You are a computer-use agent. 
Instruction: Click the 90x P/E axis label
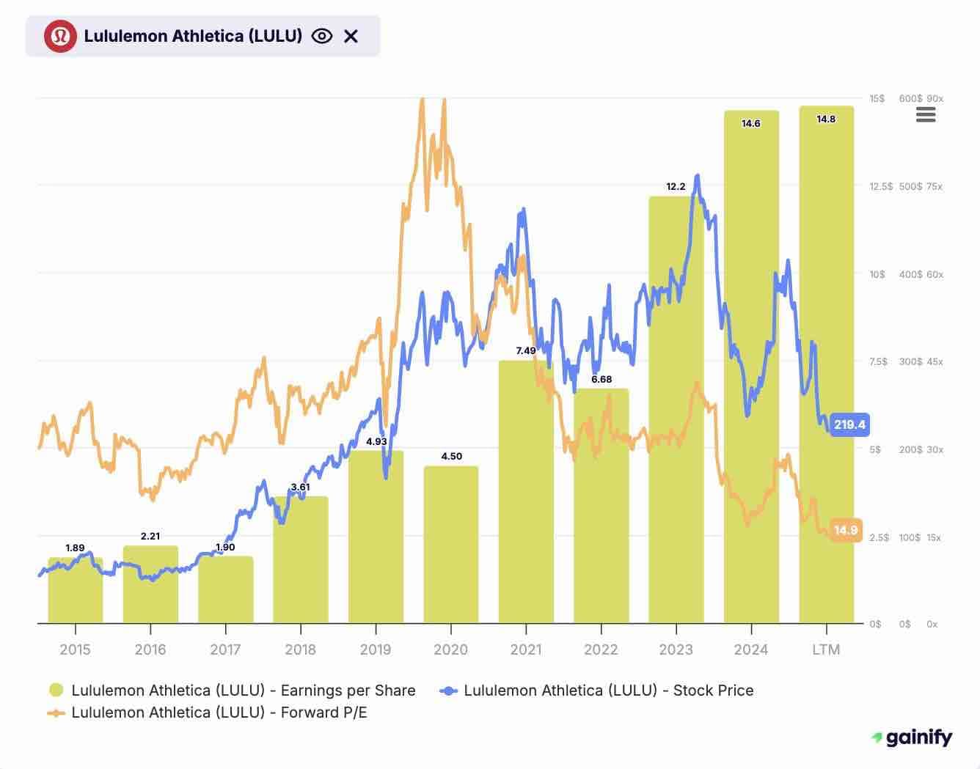click(x=935, y=98)
